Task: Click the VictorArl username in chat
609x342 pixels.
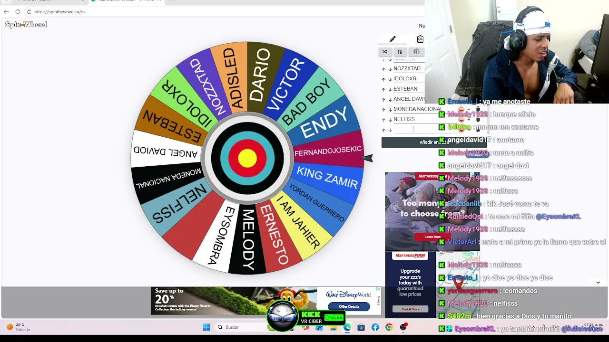Action: coord(462,242)
